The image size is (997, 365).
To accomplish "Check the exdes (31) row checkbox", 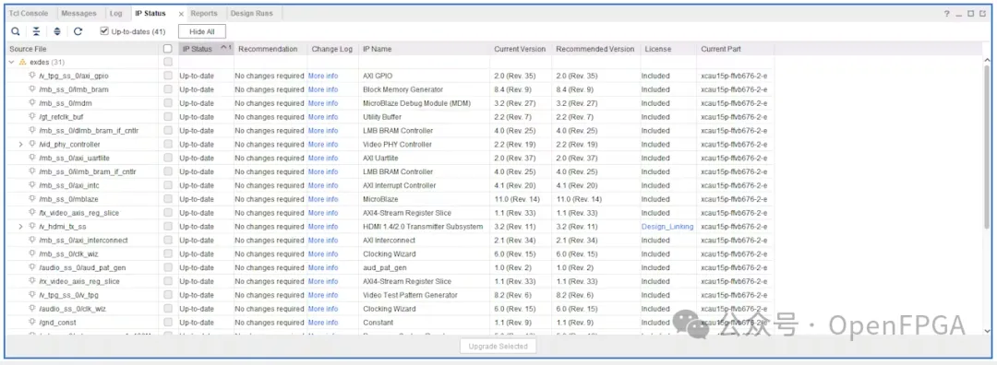I will [168, 62].
